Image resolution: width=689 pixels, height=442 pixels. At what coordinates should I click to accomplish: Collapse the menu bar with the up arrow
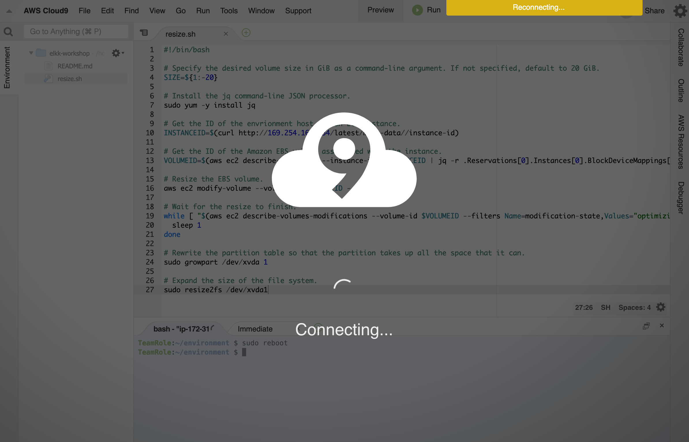coord(9,11)
